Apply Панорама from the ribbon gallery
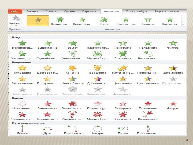193x145 pixels. pos(148,21)
